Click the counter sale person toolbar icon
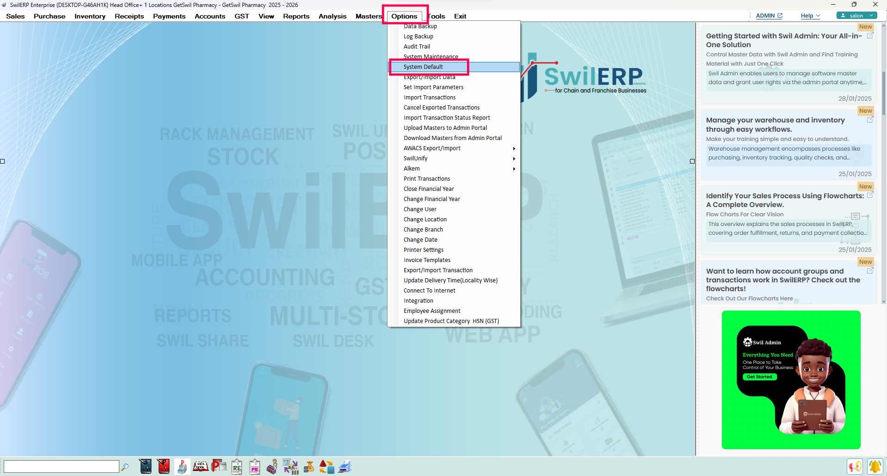887x476 pixels. click(272, 467)
